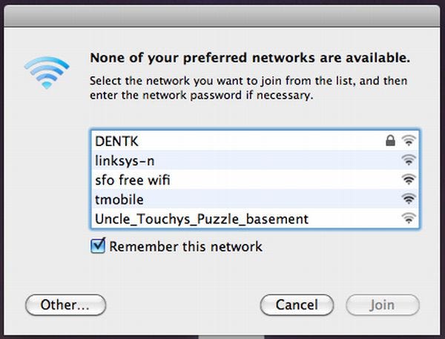This screenshot has height=339, width=445.
Task: Click the Uncle_Touchys_Puzzle_basement signal icon
Action: [x=409, y=219]
